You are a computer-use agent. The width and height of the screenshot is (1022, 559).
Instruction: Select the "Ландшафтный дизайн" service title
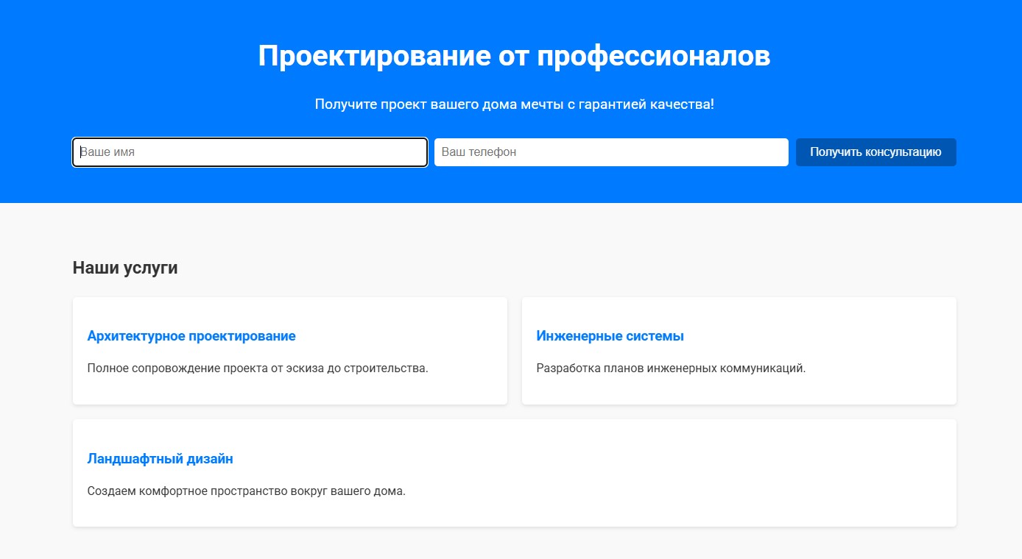coord(160,459)
